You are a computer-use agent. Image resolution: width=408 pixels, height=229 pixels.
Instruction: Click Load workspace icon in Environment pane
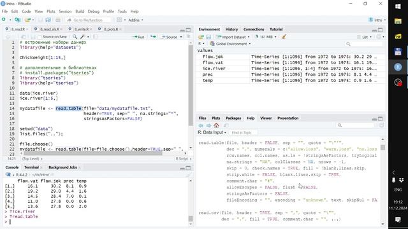pos(201,37)
